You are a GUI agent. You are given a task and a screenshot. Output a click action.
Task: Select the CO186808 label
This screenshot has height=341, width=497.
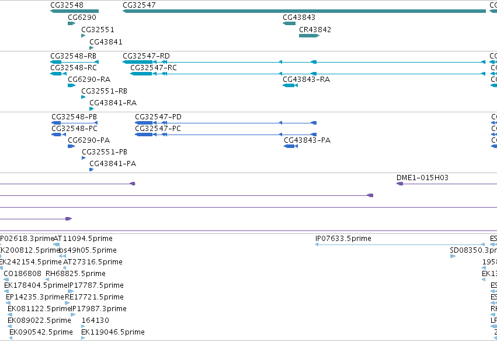(x=23, y=274)
